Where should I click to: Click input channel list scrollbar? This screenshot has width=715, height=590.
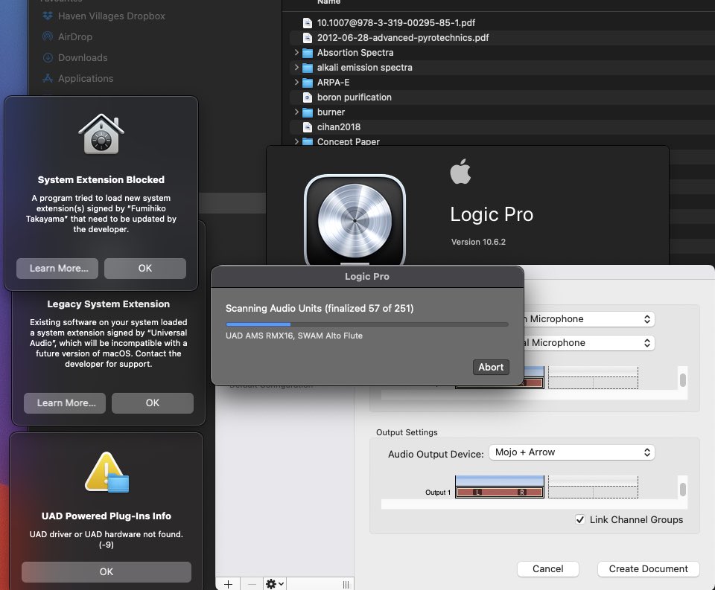coord(683,380)
